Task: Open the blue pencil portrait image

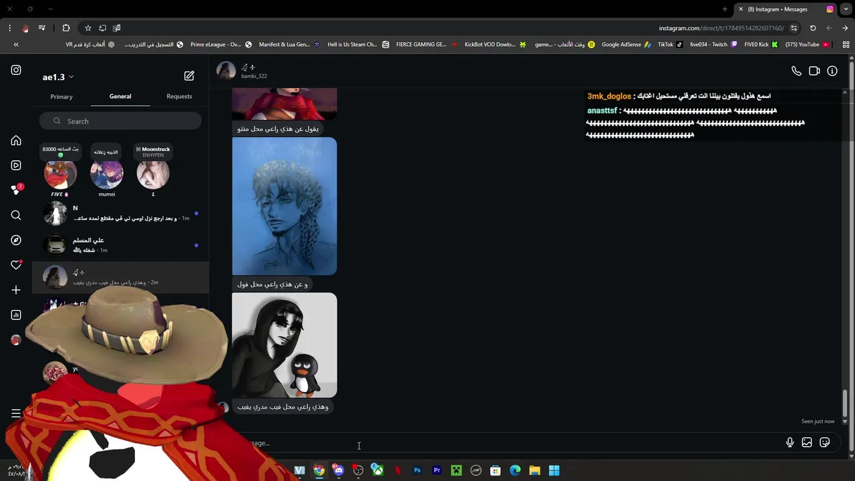Action: pos(285,206)
